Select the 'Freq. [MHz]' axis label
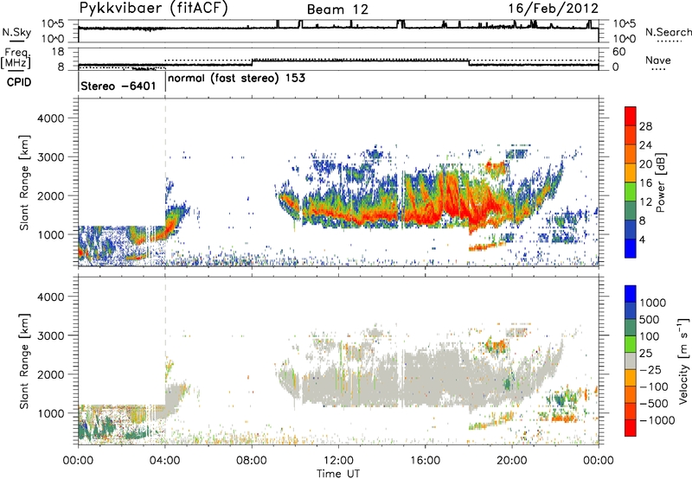 [x=16, y=58]
